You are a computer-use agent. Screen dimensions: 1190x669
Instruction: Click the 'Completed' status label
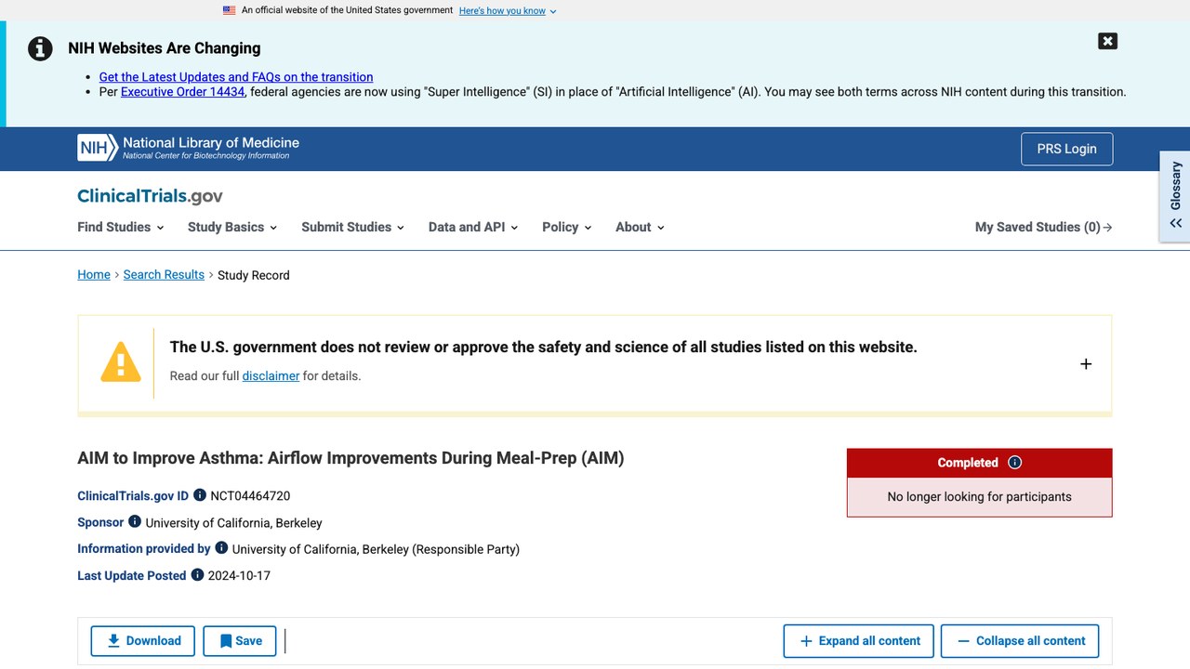(x=968, y=463)
